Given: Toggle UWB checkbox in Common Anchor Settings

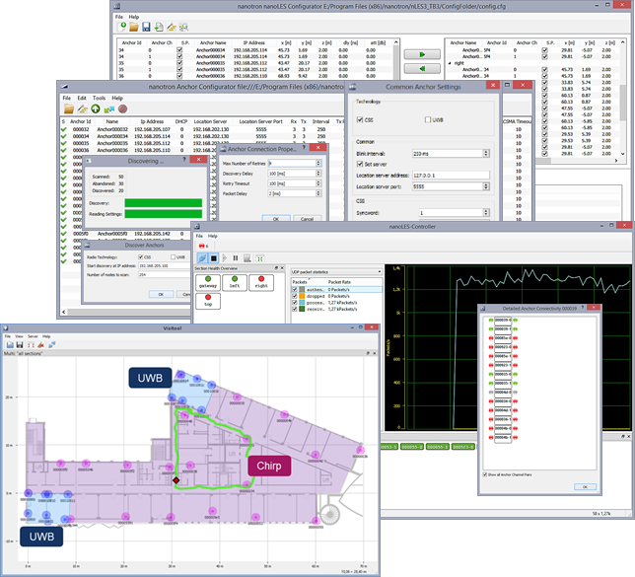Looking at the screenshot, I should click(428, 119).
